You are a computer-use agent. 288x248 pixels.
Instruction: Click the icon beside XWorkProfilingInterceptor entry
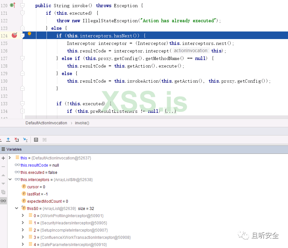pos(30,215)
